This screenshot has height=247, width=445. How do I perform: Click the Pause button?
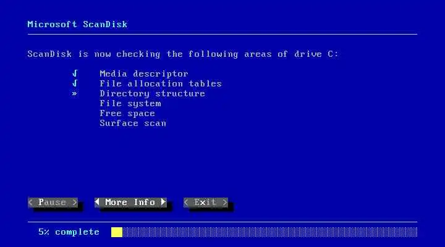click(53, 203)
